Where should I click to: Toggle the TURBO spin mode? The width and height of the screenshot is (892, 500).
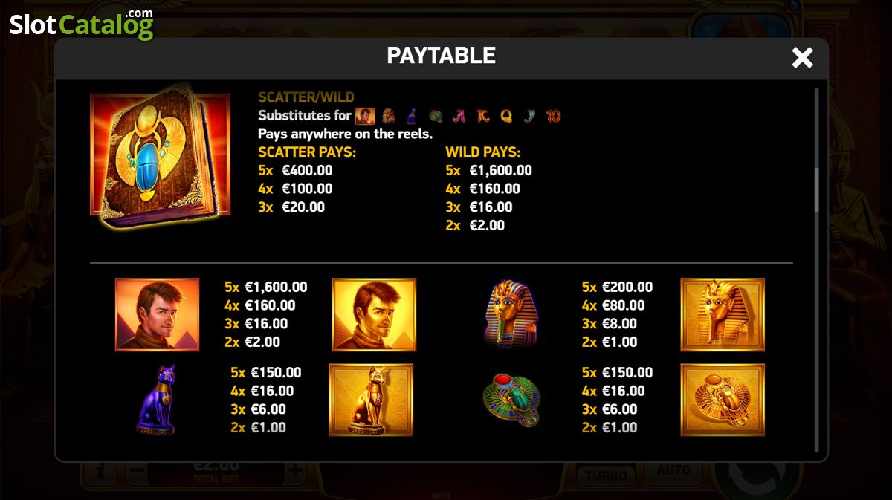(606, 475)
